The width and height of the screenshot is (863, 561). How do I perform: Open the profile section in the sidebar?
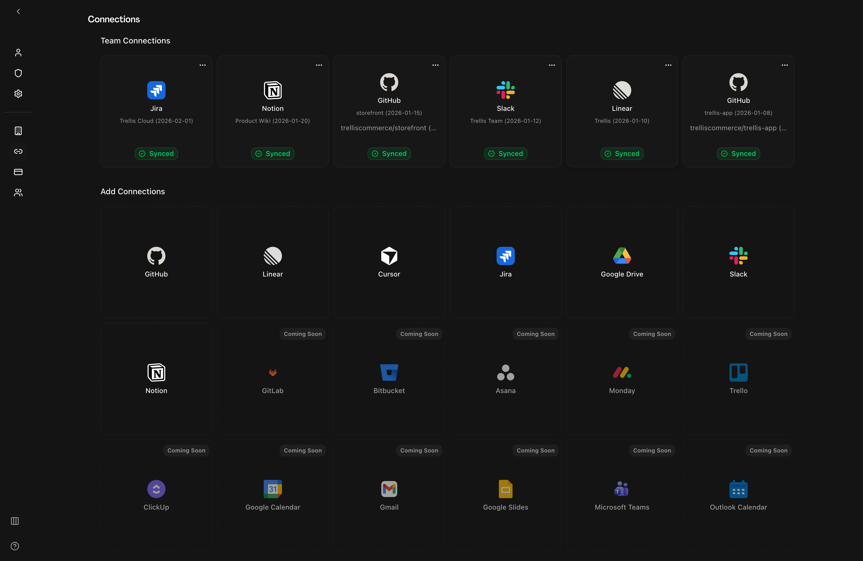18,52
